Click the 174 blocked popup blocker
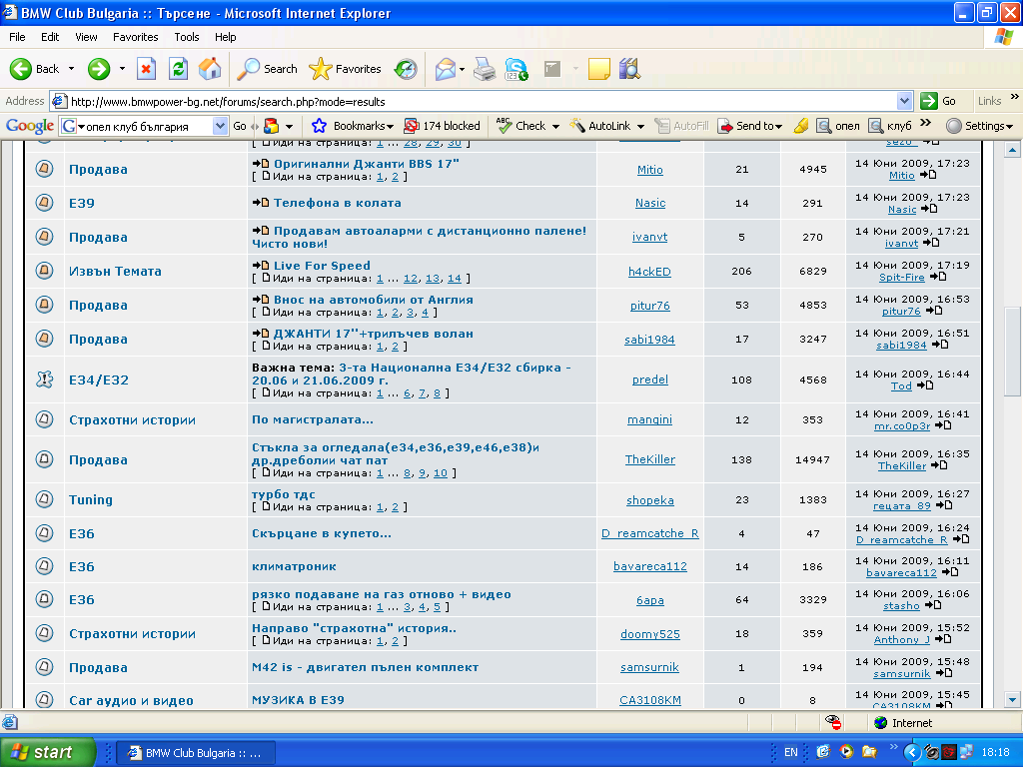Image resolution: width=1023 pixels, height=767 pixels. click(443, 126)
